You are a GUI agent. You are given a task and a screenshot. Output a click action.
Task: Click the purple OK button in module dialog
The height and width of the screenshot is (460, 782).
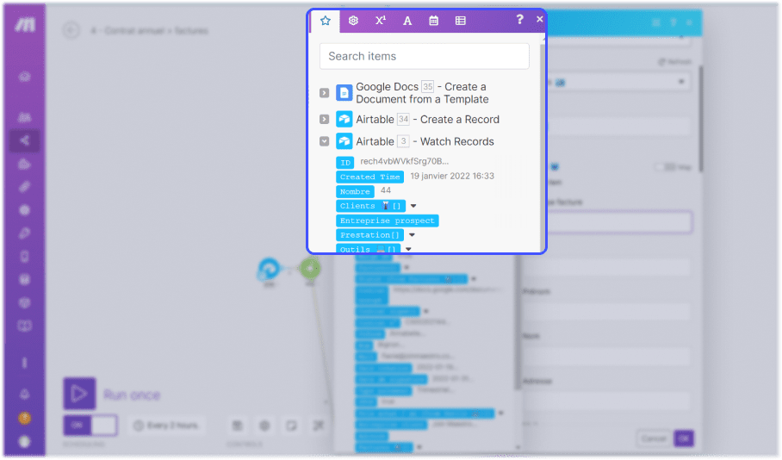click(x=684, y=438)
